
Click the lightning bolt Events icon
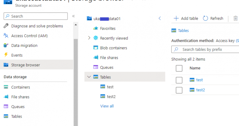(x=6, y=55)
